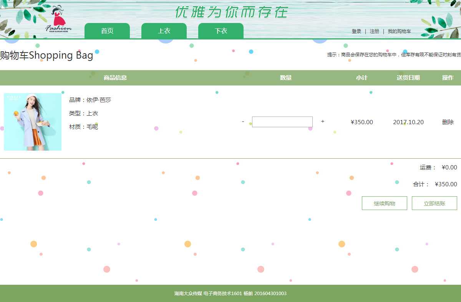Open the 首页 navigation tab
Image resolution: width=461 pixels, height=302 pixels.
(x=107, y=31)
